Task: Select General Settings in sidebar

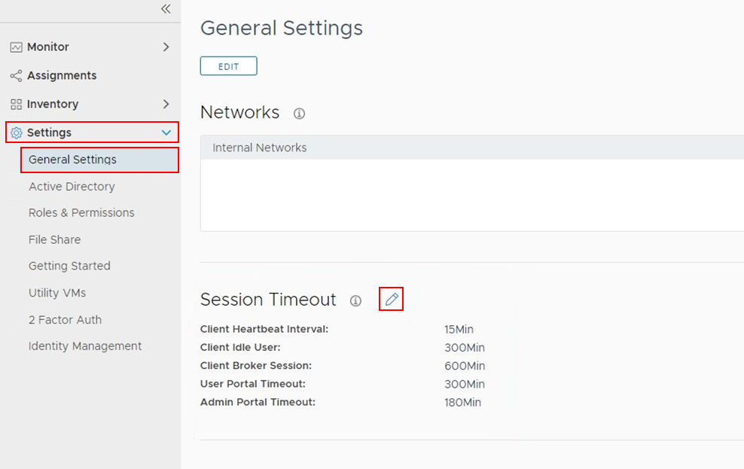Action: 72,160
